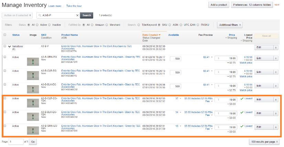The image size is (284, 147).
Task: Open the Take the tour link
Action: (x=74, y=6)
